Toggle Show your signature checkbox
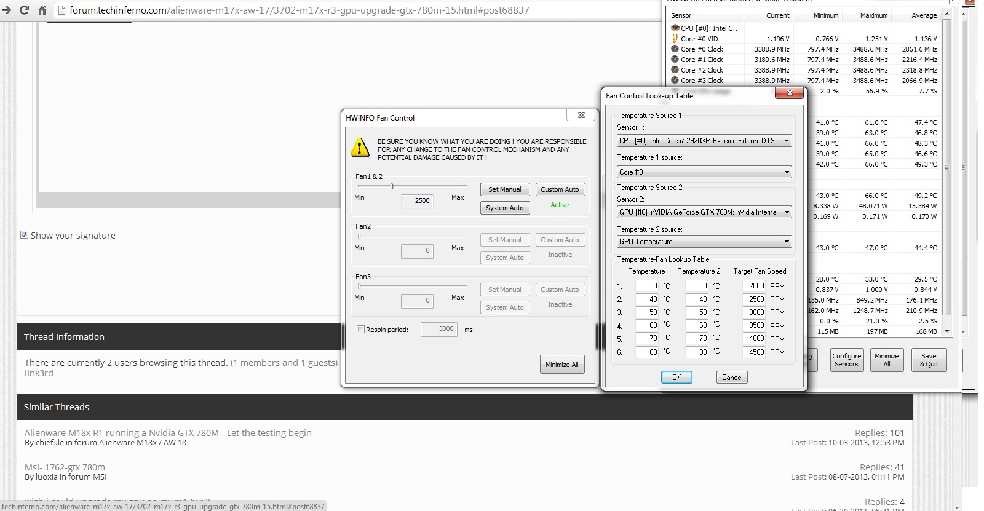984x511 pixels. [x=24, y=235]
